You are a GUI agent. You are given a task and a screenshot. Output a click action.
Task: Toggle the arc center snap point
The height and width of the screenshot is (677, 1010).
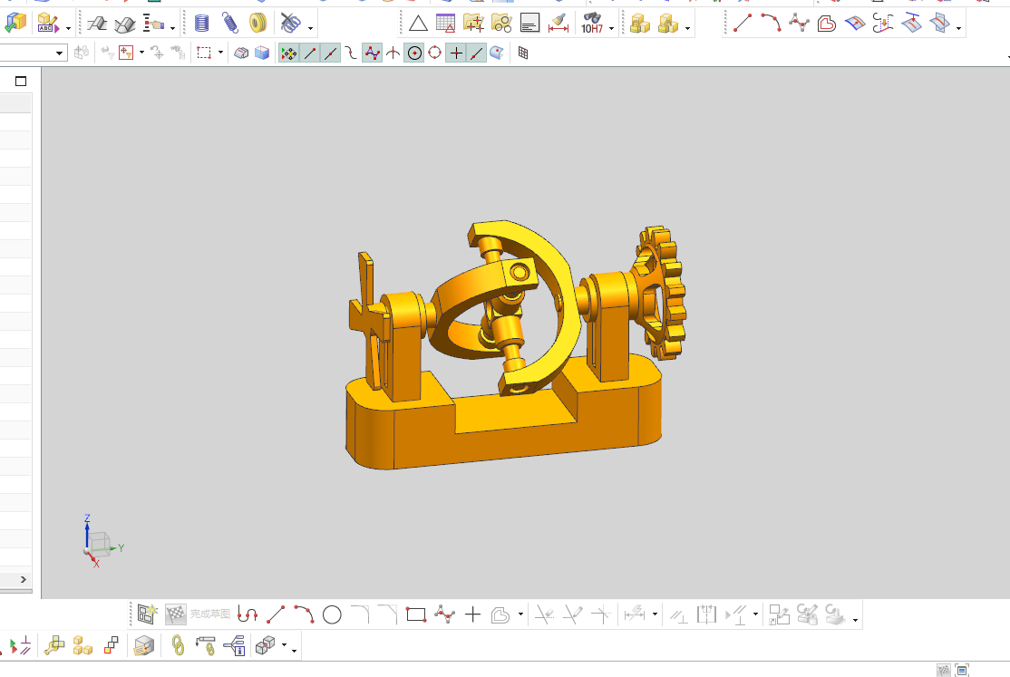(x=415, y=53)
